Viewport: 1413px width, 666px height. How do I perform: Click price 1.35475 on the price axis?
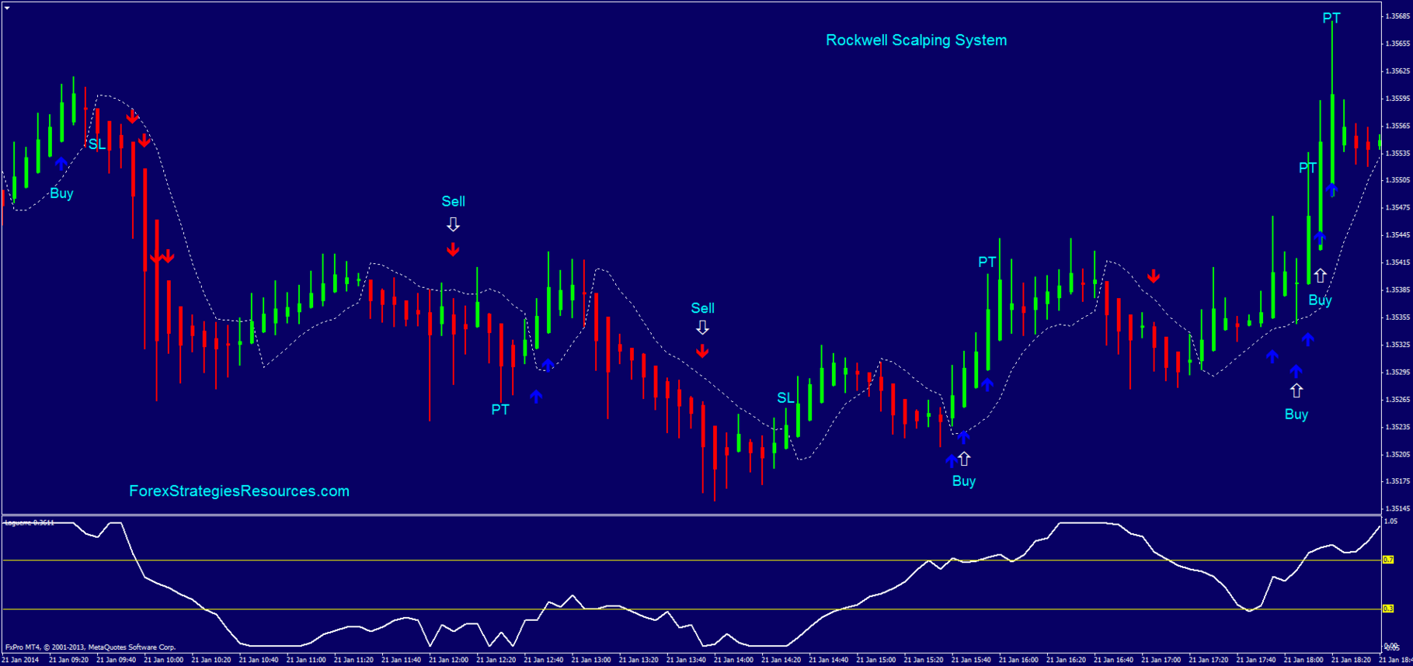(x=1397, y=207)
